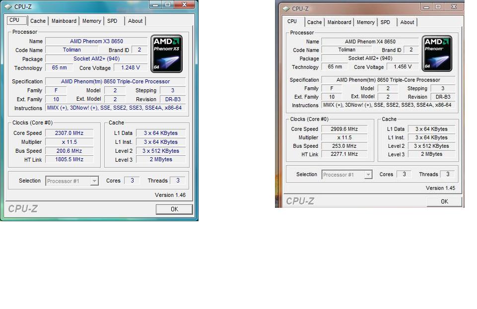The image size is (477, 309).
Task: Open About tab in left CPU-Z window
Action: pos(135,21)
